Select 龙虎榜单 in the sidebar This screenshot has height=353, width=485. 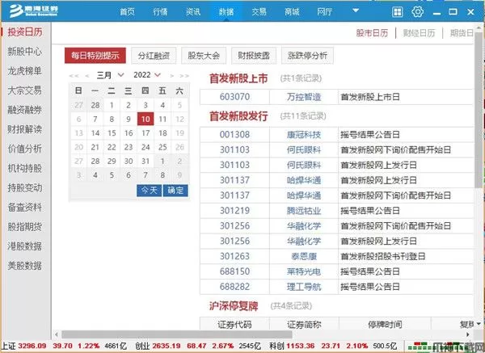click(x=25, y=71)
